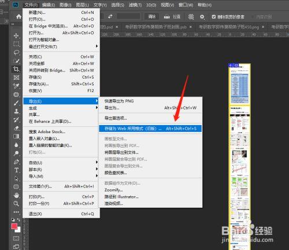The image size is (289, 250).
Task: Select the Hand tool
Action: 16,195
